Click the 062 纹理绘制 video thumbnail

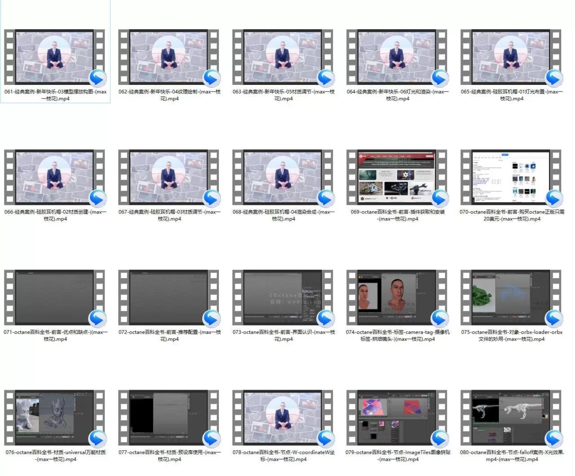(169, 57)
